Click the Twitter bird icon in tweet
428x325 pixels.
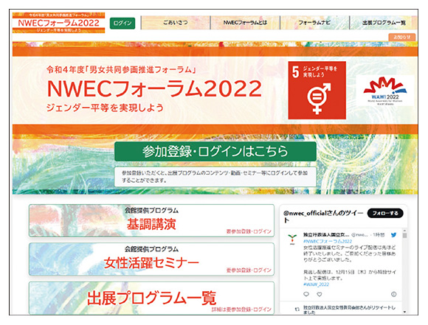point(393,235)
